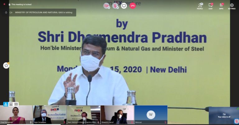The height and width of the screenshot is (125, 239).
Task: Switch to gallery grid view layout
Action: (x=16, y=104)
